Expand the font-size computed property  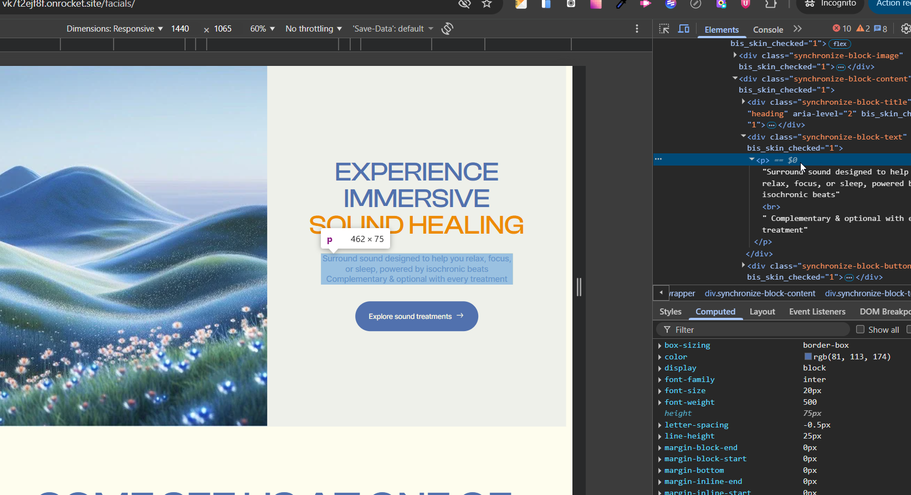(660, 391)
